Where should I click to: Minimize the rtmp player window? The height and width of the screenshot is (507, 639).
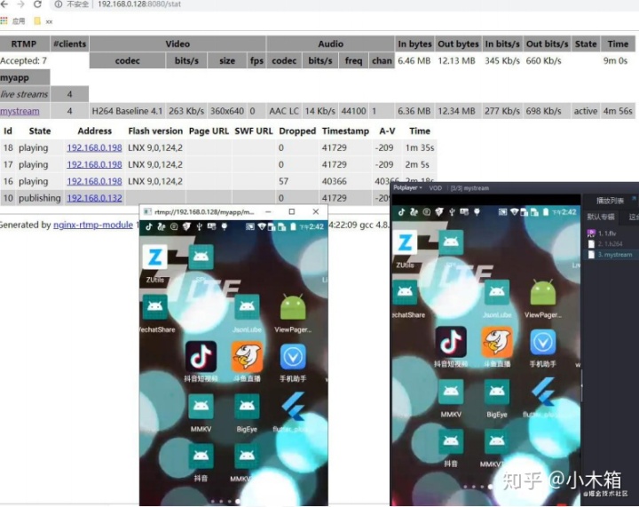268,212
